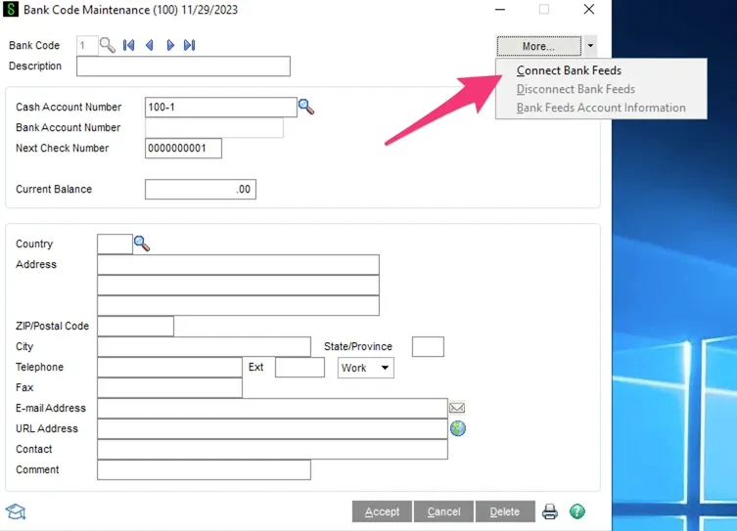The width and height of the screenshot is (737, 531).
Task: Jump to last bank code record
Action: point(190,46)
